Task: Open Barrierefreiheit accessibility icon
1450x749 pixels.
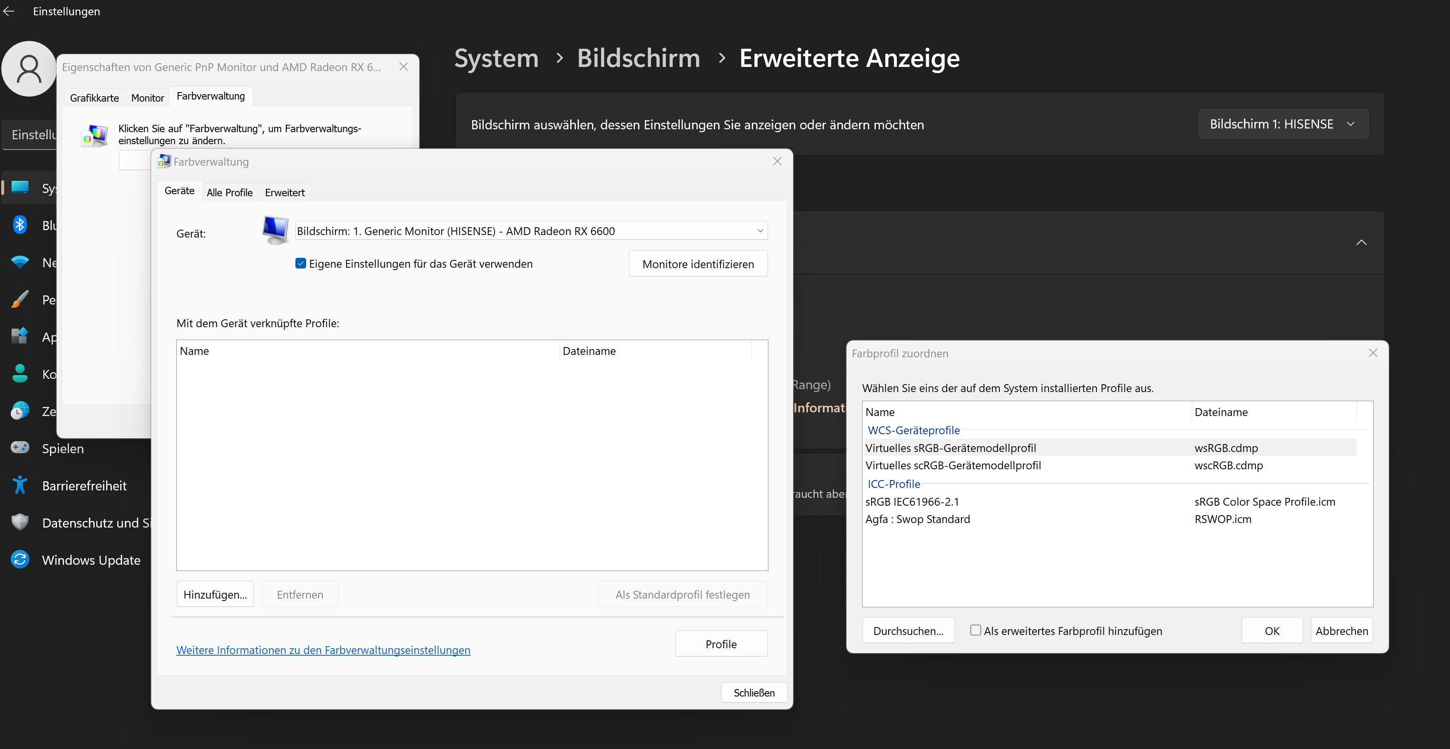Action: tap(20, 485)
